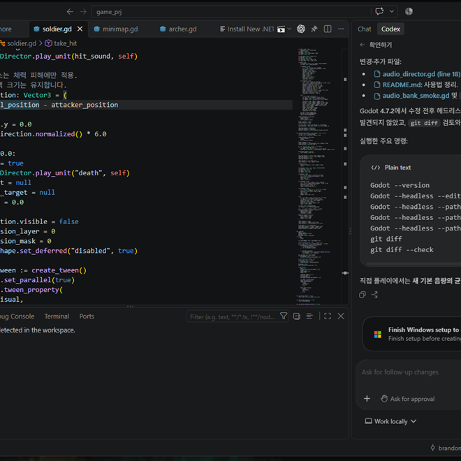This screenshot has height=461, width=461.
Task: Switch to the Ports panel tab
Action: click(x=87, y=316)
